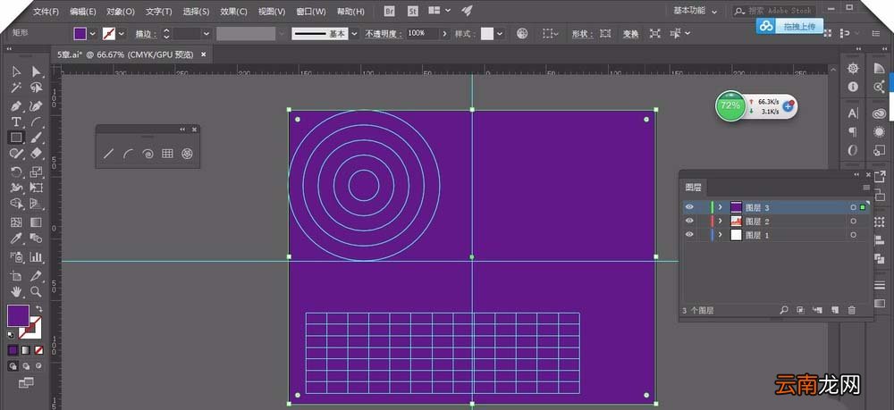
Task: Hide 图层 1 using its eye icon
Action: (689, 235)
